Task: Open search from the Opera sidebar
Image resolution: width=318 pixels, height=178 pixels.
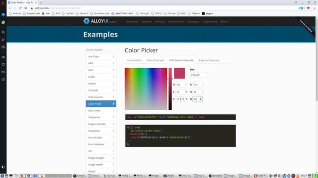Action: [3, 32]
